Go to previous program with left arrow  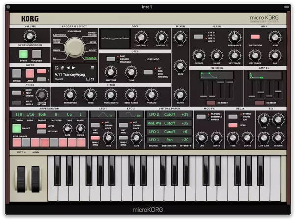[68, 68]
